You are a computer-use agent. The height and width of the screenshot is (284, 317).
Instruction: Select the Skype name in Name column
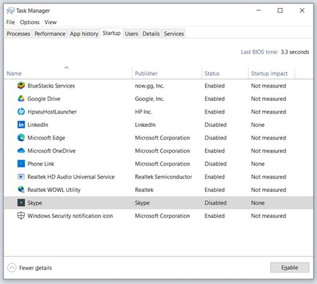click(x=35, y=203)
